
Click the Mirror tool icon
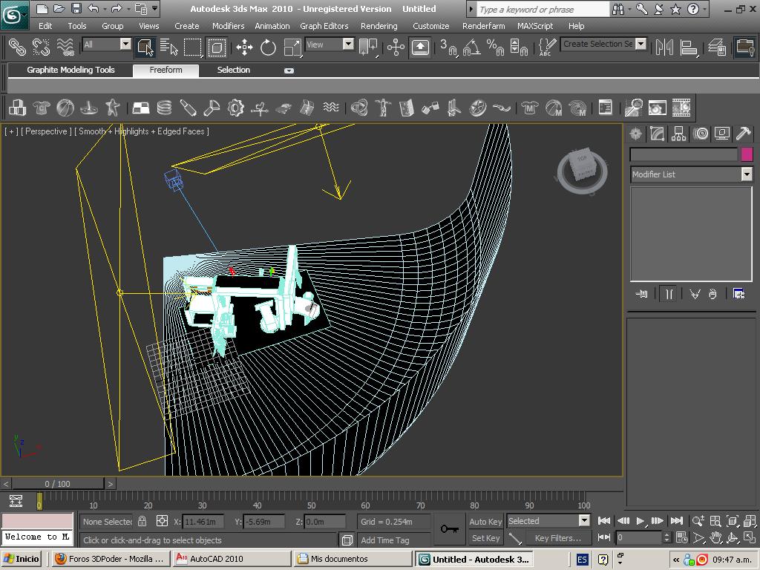coord(664,47)
